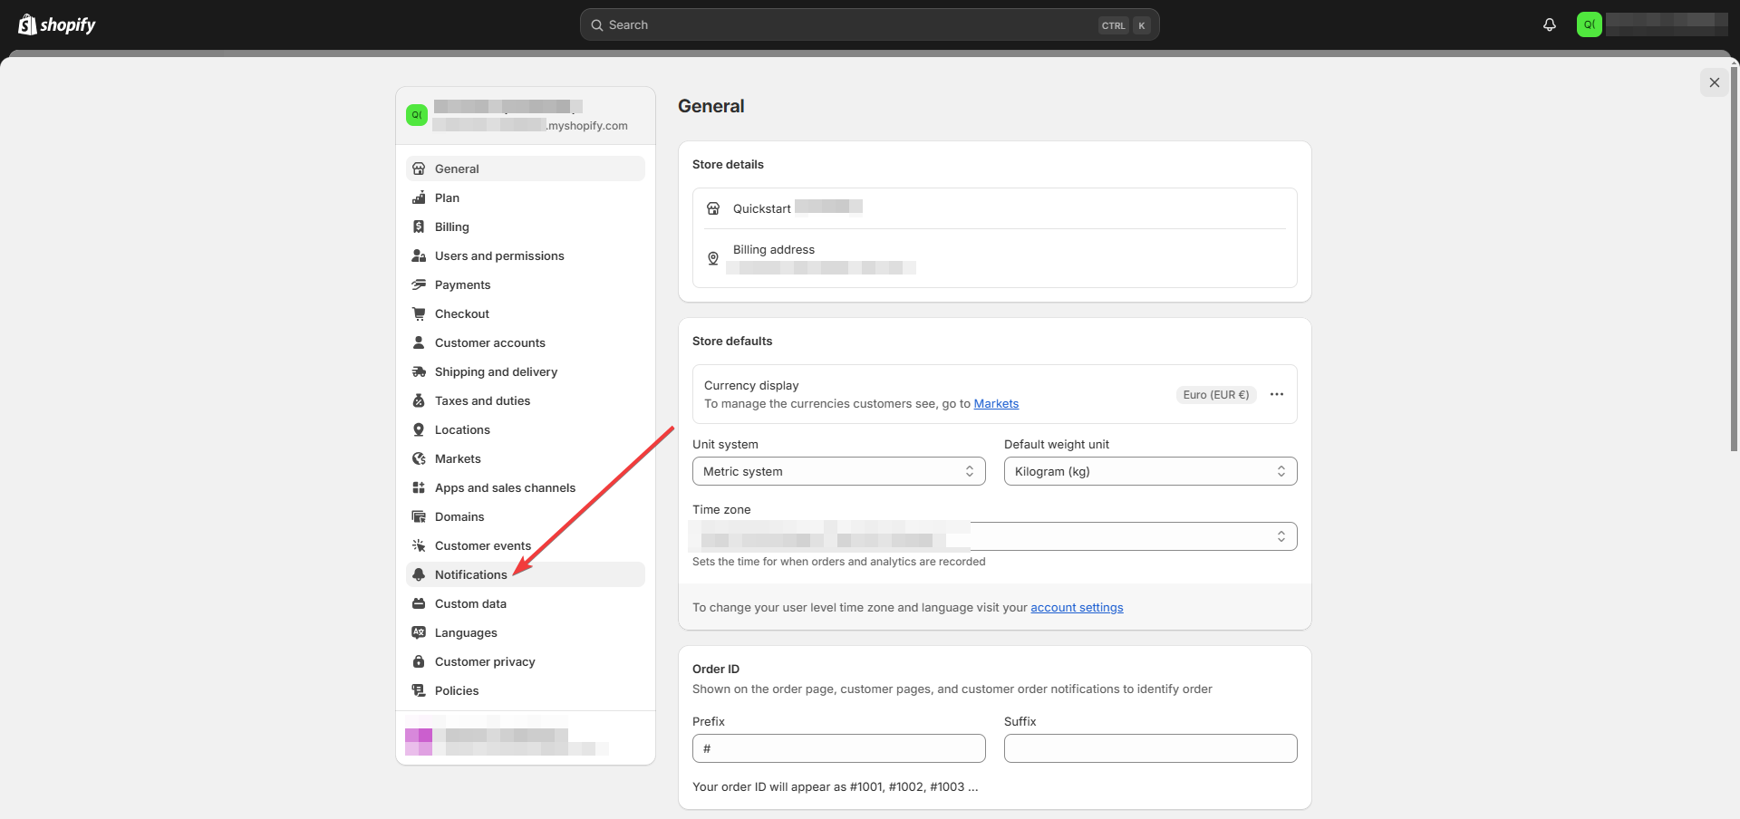Open the account settings link
1740x819 pixels.
[1077, 608]
